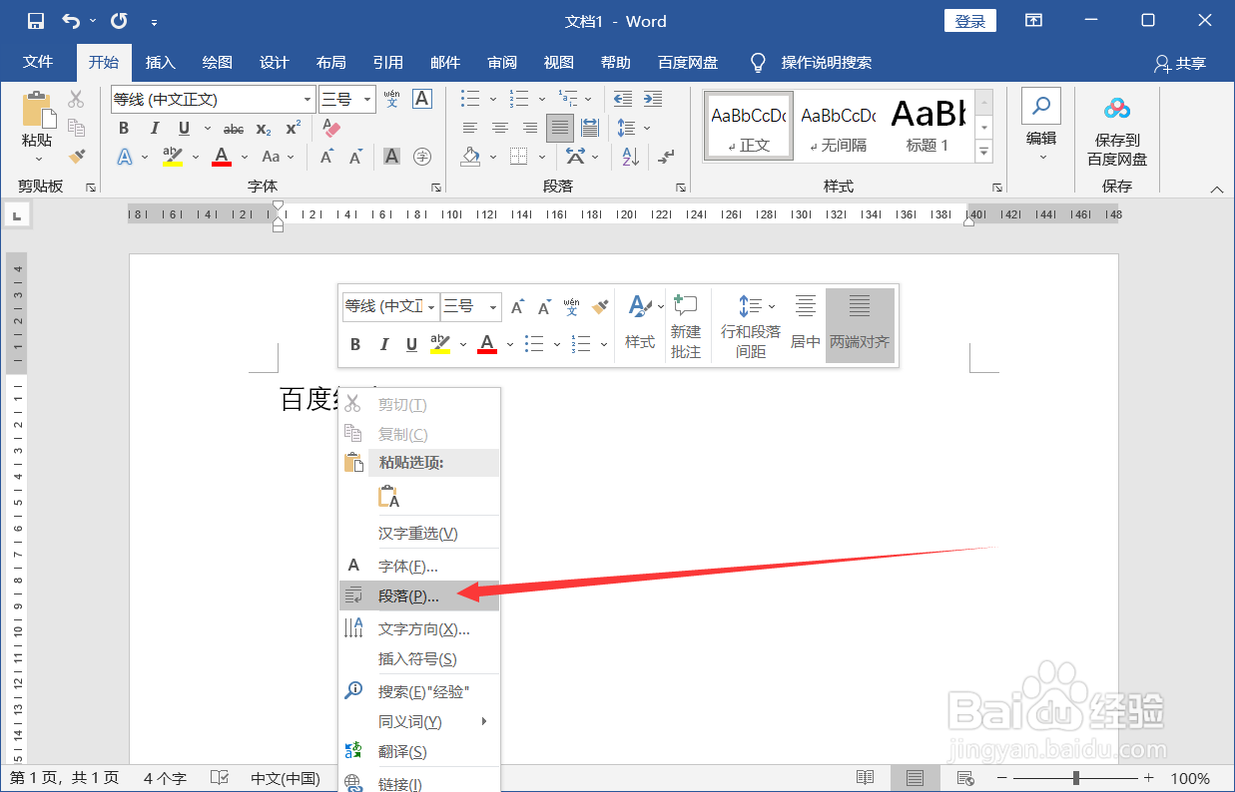Click the Web Layout view icon in status bar
Viewport: 1235px width, 792px height.
pyautogui.click(x=965, y=778)
